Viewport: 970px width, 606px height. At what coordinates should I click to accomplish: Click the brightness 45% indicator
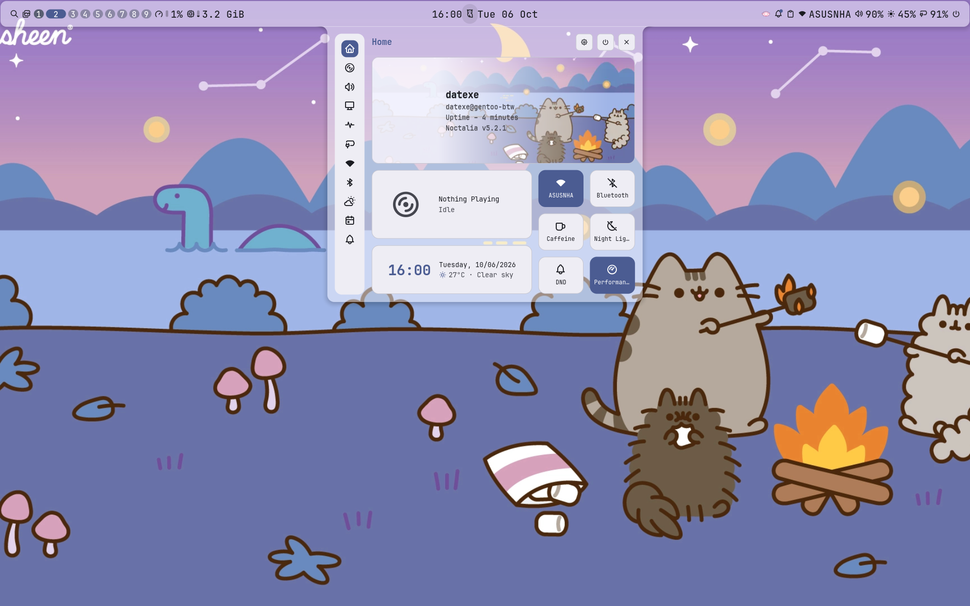[x=902, y=14]
